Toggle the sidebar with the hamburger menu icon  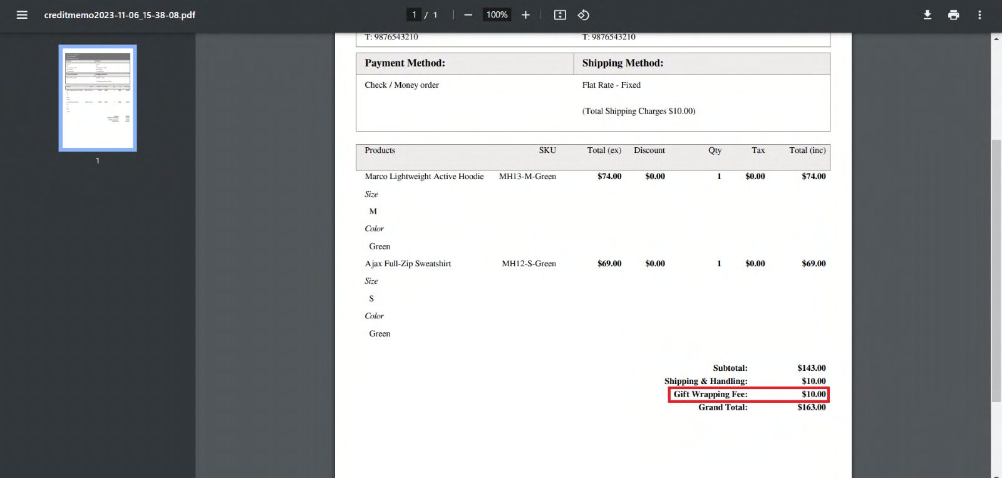coord(22,15)
